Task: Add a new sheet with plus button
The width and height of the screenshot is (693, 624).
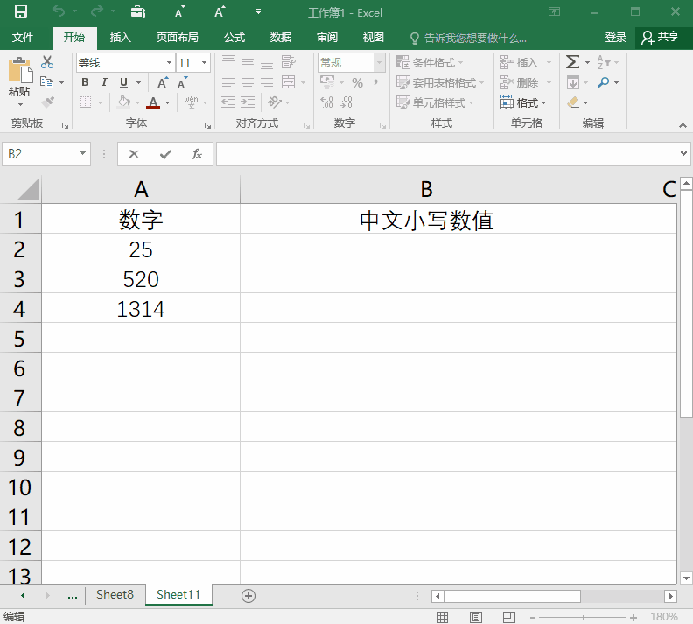Action: point(248,596)
